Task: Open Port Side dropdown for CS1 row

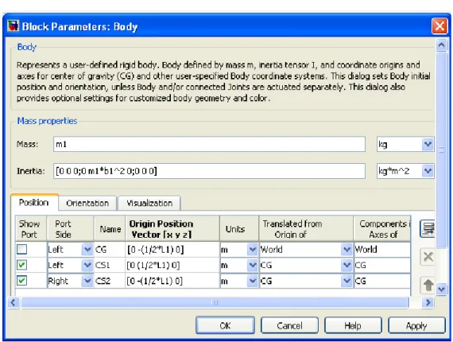Action: pyautogui.click(x=87, y=265)
